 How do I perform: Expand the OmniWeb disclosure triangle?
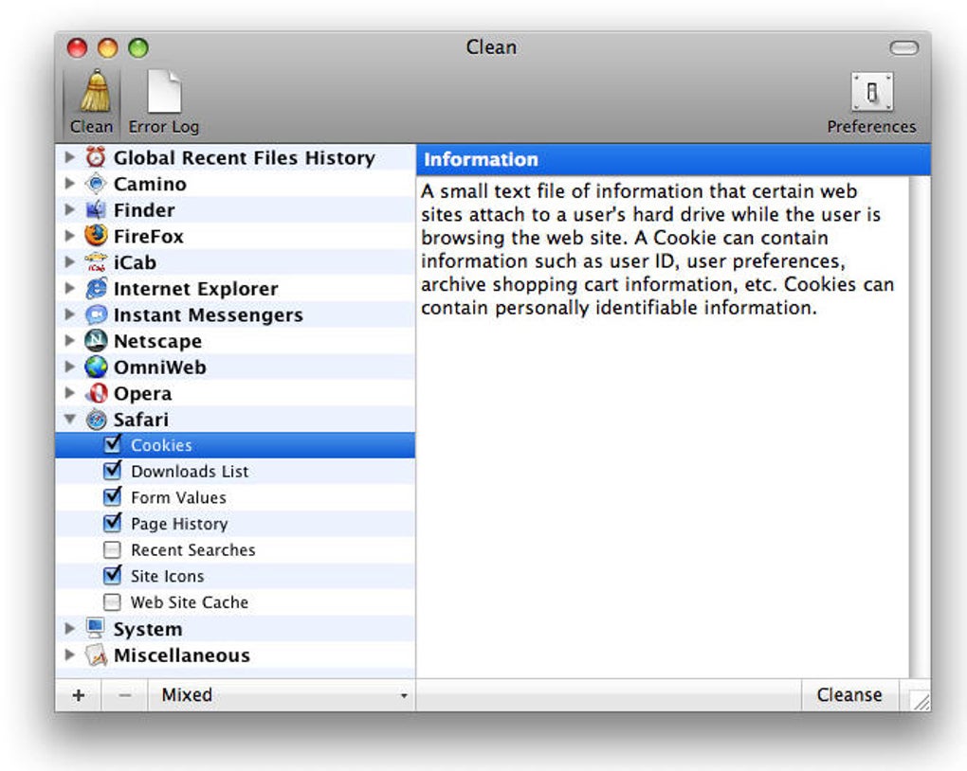point(70,367)
